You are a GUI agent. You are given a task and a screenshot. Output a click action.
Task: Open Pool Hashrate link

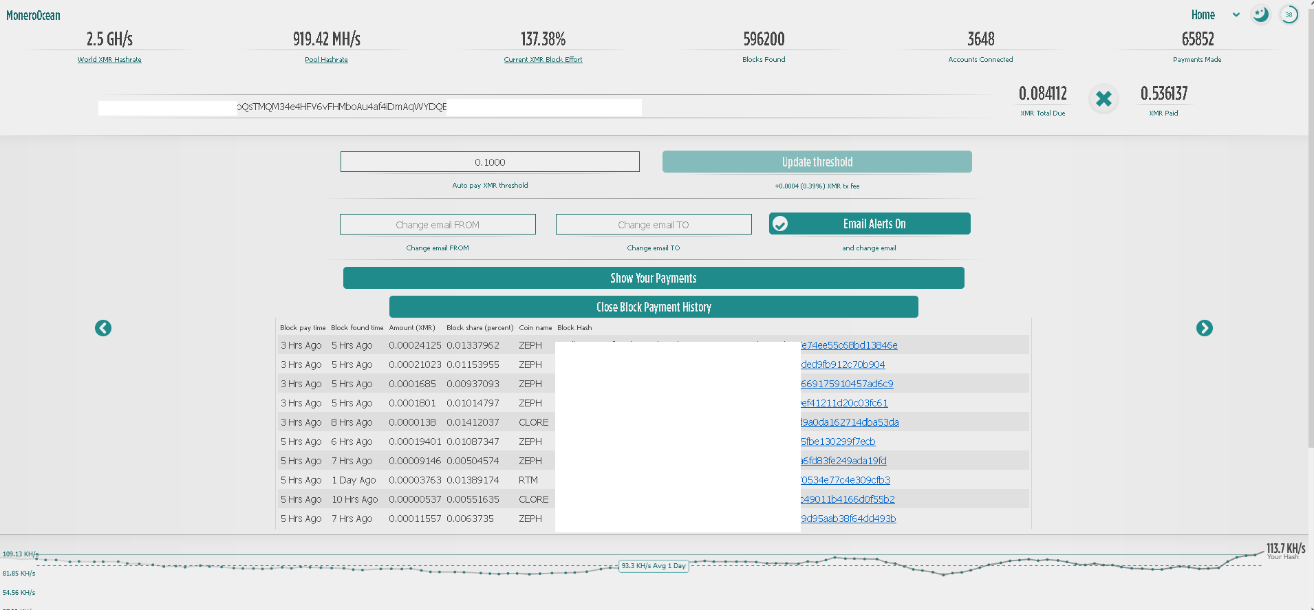click(326, 60)
